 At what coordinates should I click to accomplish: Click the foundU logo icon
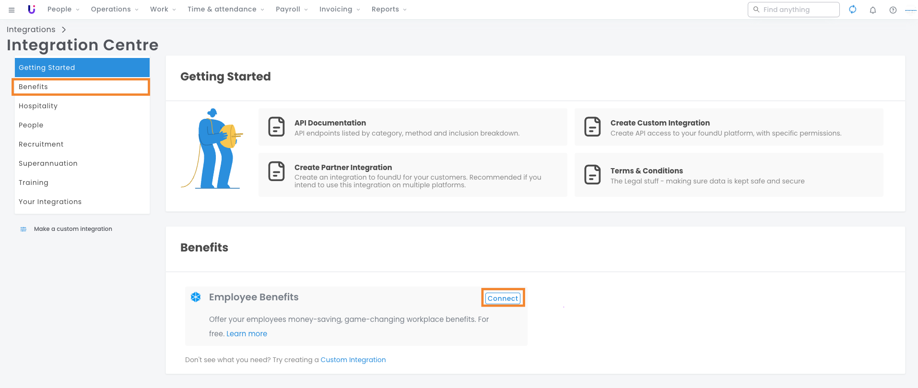32,10
